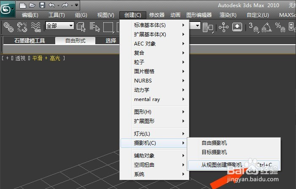Open the 渲染(R) menu
Viewport: 296px width, 189px height.
pyautogui.click(x=228, y=15)
